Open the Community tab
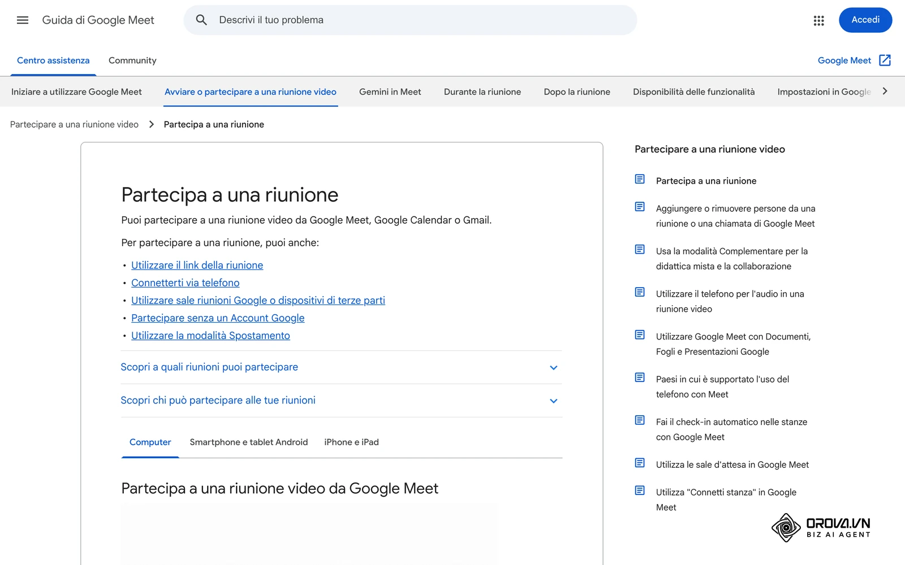The height and width of the screenshot is (565, 905). coord(132,60)
